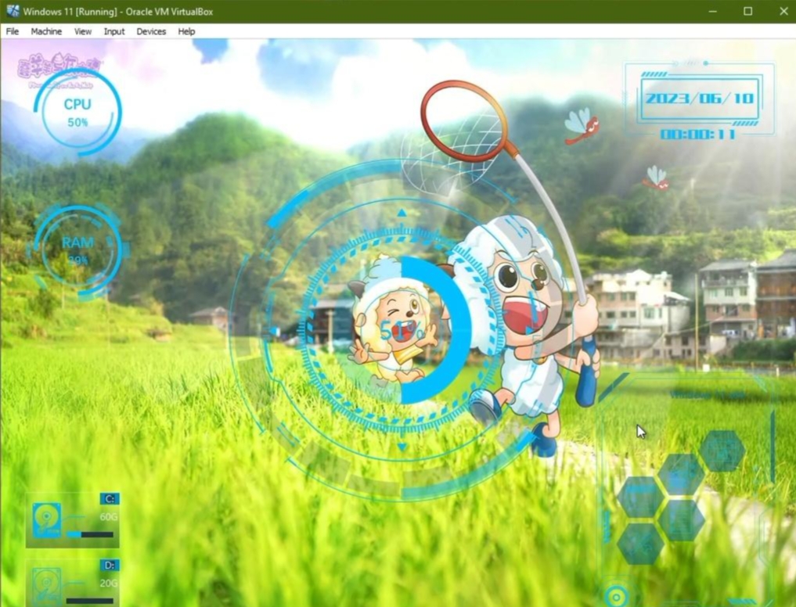Click the File menu entry
The width and height of the screenshot is (796, 607).
pyautogui.click(x=12, y=31)
